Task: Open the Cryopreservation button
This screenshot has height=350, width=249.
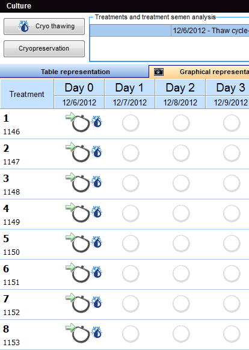Action: [44, 49]
